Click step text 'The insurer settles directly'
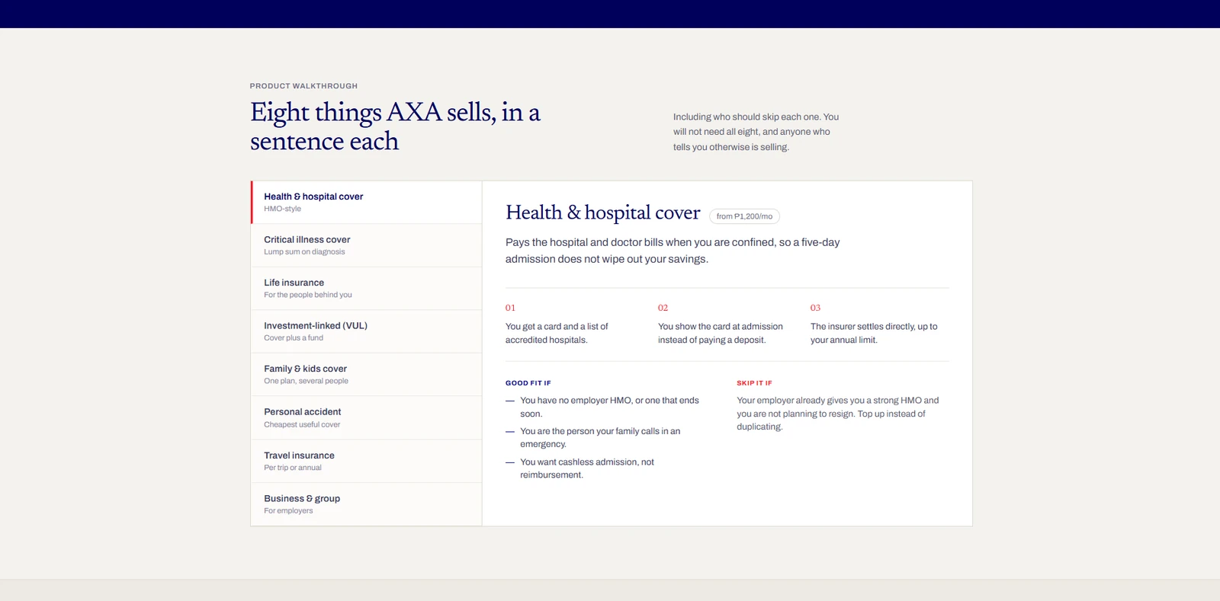The height and width of the screenshot is (601, 1220). click(874, 333)
